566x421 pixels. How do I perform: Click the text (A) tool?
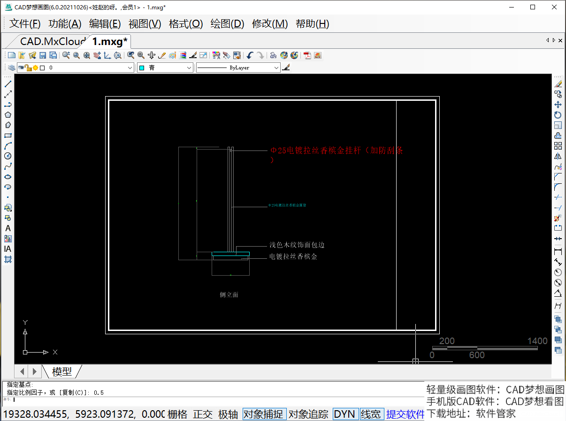pos(8,228)
